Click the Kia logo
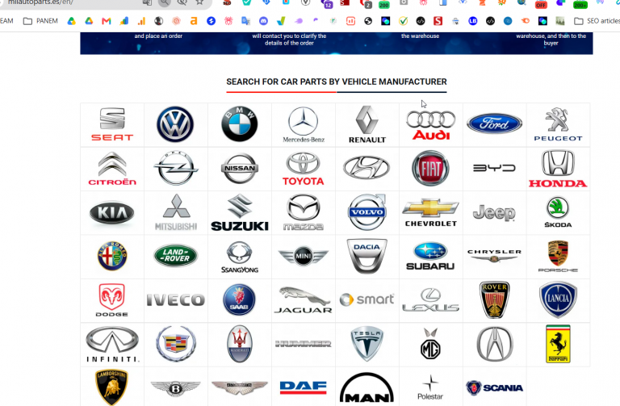Image resolution: width=620 pixels, height=406 pixels. click(x=112, y=213)
